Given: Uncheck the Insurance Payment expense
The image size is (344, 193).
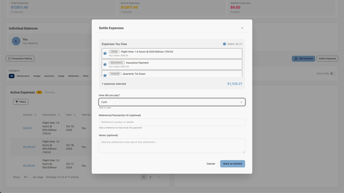Looking at the screenshot, I should coord(105,65).
